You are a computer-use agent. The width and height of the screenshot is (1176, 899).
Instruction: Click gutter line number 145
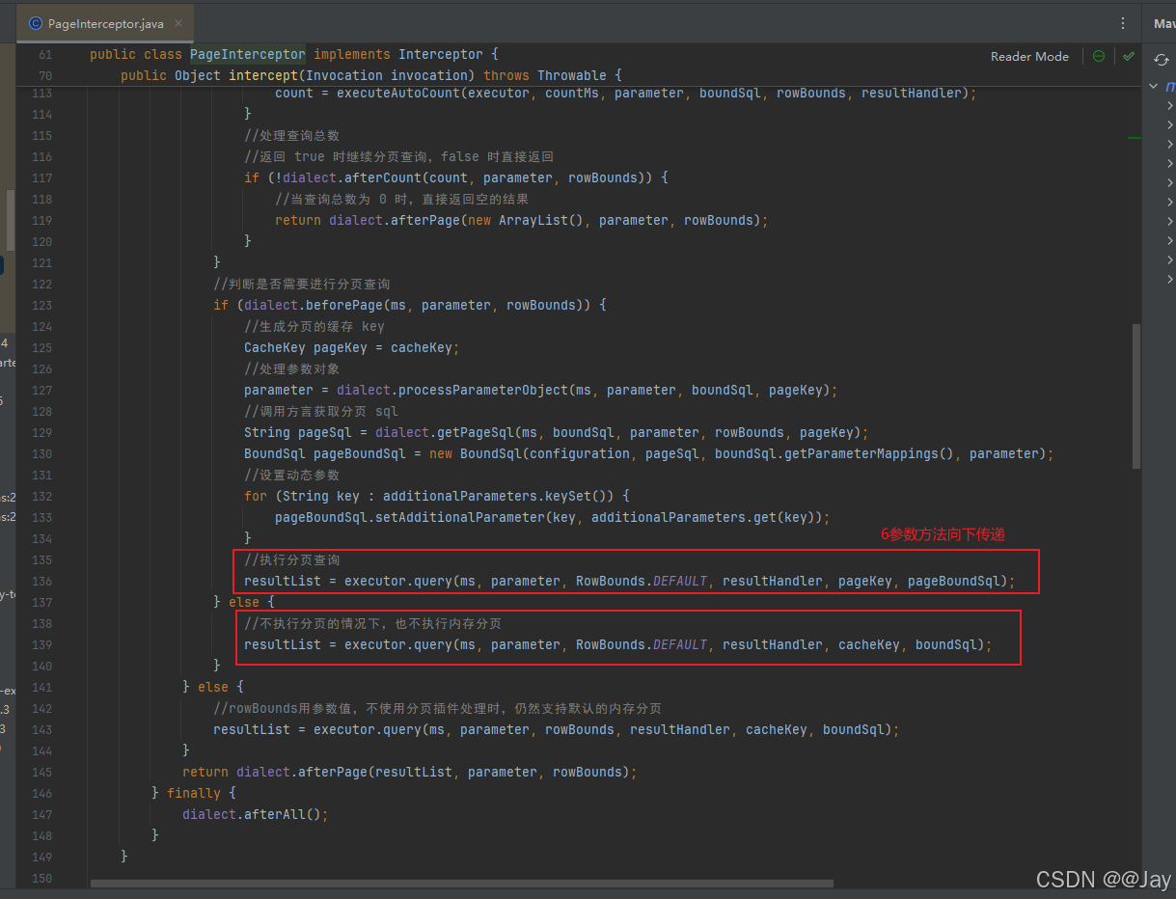coord(41,772)
